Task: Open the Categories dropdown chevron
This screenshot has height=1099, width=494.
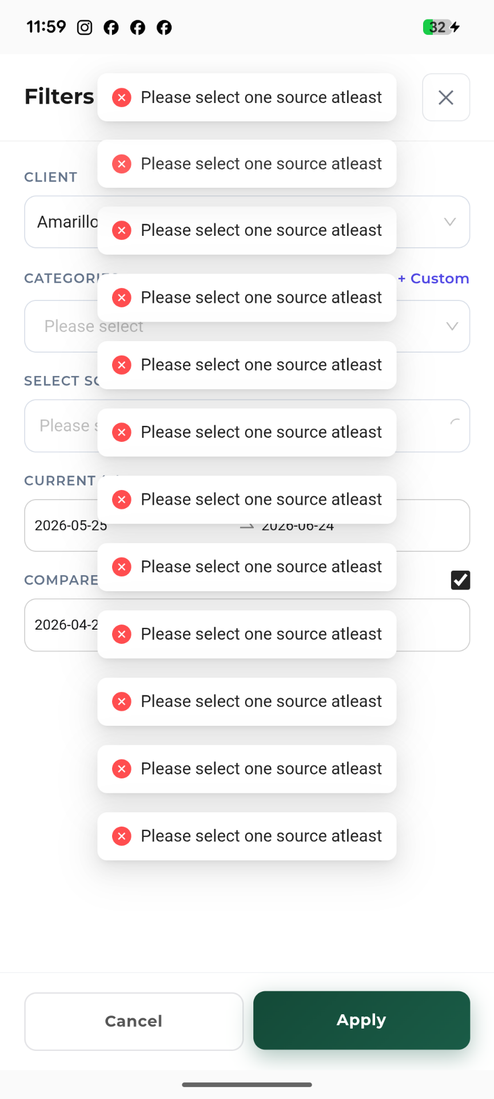Action: tap(452, 326)
